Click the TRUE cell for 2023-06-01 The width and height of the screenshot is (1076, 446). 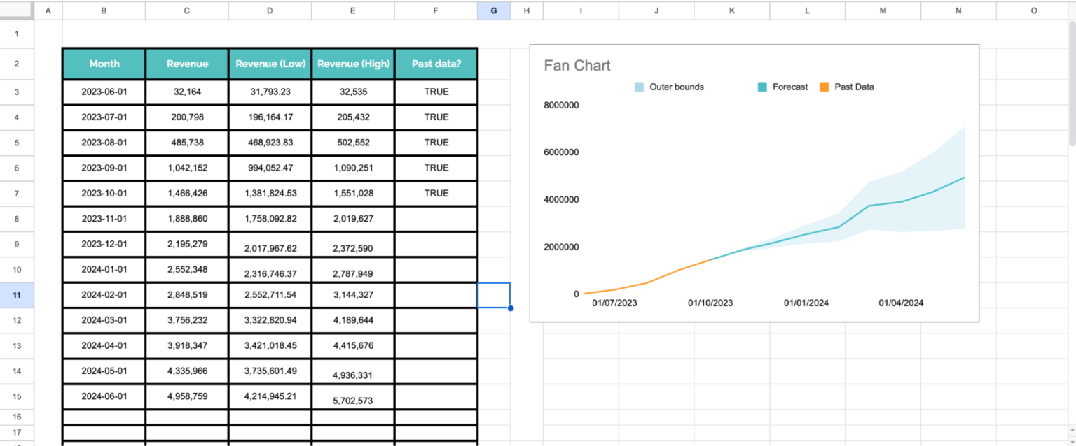[x=436, y=92]
